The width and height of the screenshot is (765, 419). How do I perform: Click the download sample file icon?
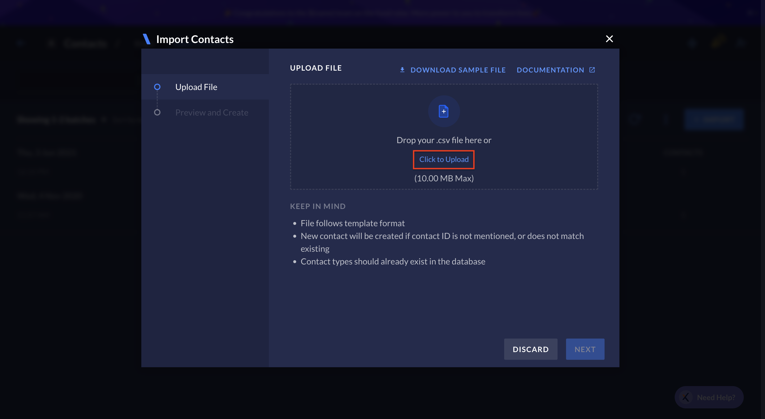[402, 69]
